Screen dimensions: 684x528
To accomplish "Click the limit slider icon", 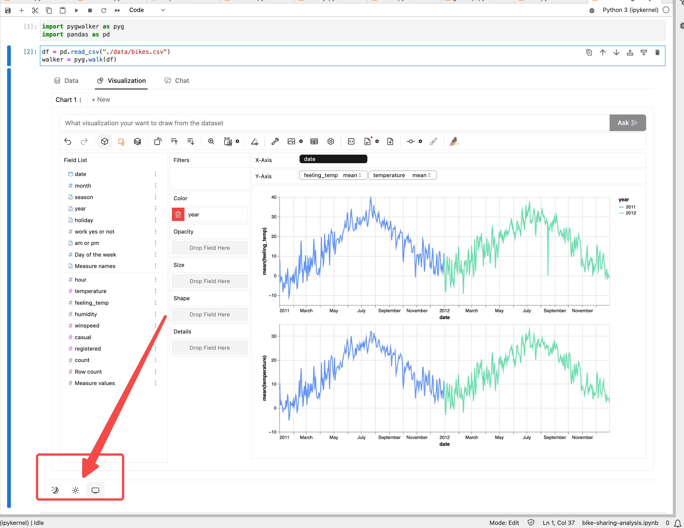I will point(411,142).
